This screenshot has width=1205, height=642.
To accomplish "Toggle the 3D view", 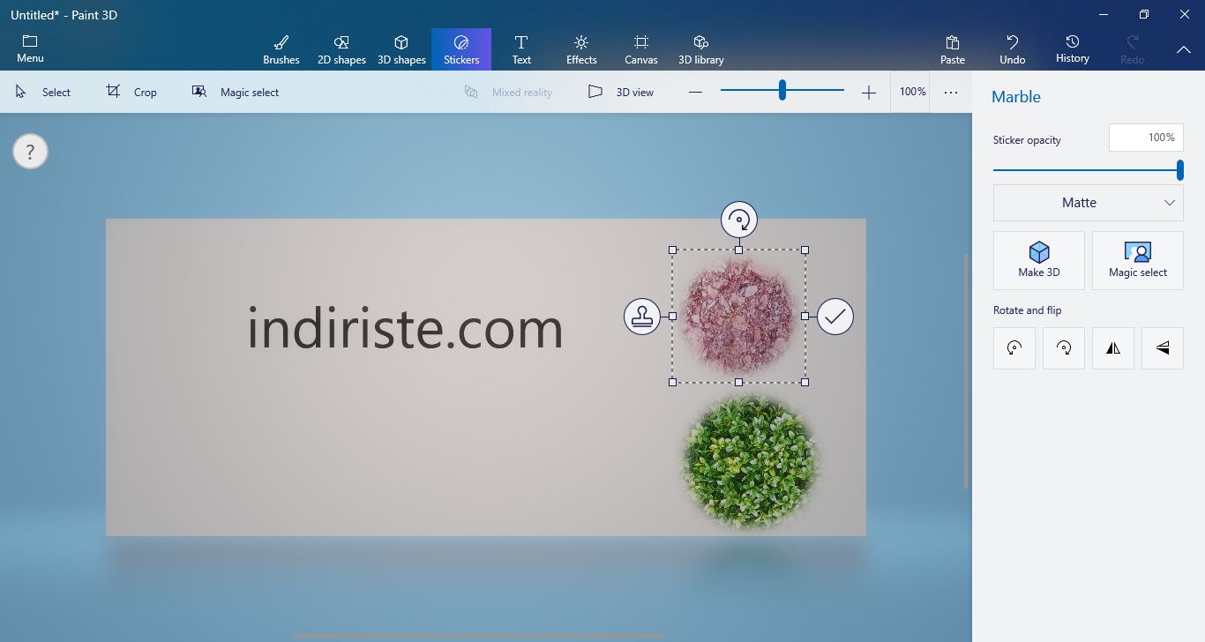I will point(621,92).
